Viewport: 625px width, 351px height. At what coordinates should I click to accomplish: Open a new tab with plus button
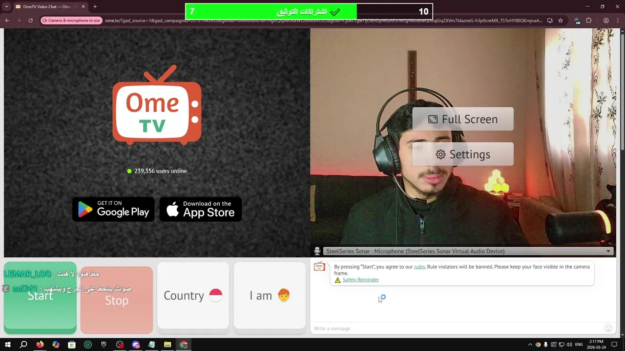tap(95, 7)
